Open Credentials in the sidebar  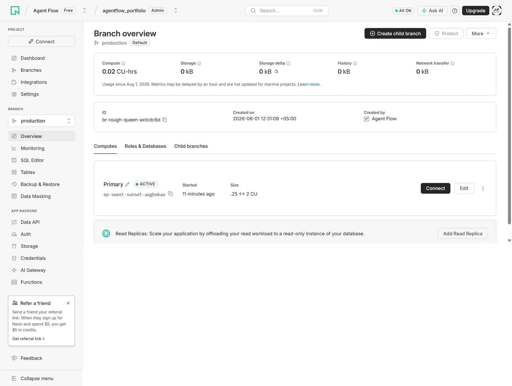[42, 258]
